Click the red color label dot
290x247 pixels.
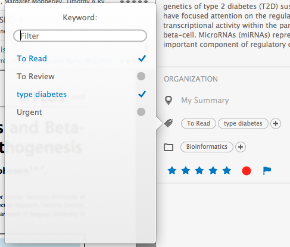click(x=247, y=171)
